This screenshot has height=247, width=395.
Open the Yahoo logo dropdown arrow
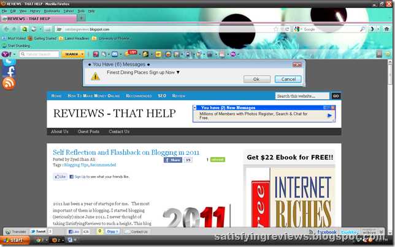14,54
